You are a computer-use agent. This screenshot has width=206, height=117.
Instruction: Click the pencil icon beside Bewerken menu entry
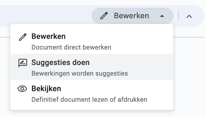coord(23,37)
